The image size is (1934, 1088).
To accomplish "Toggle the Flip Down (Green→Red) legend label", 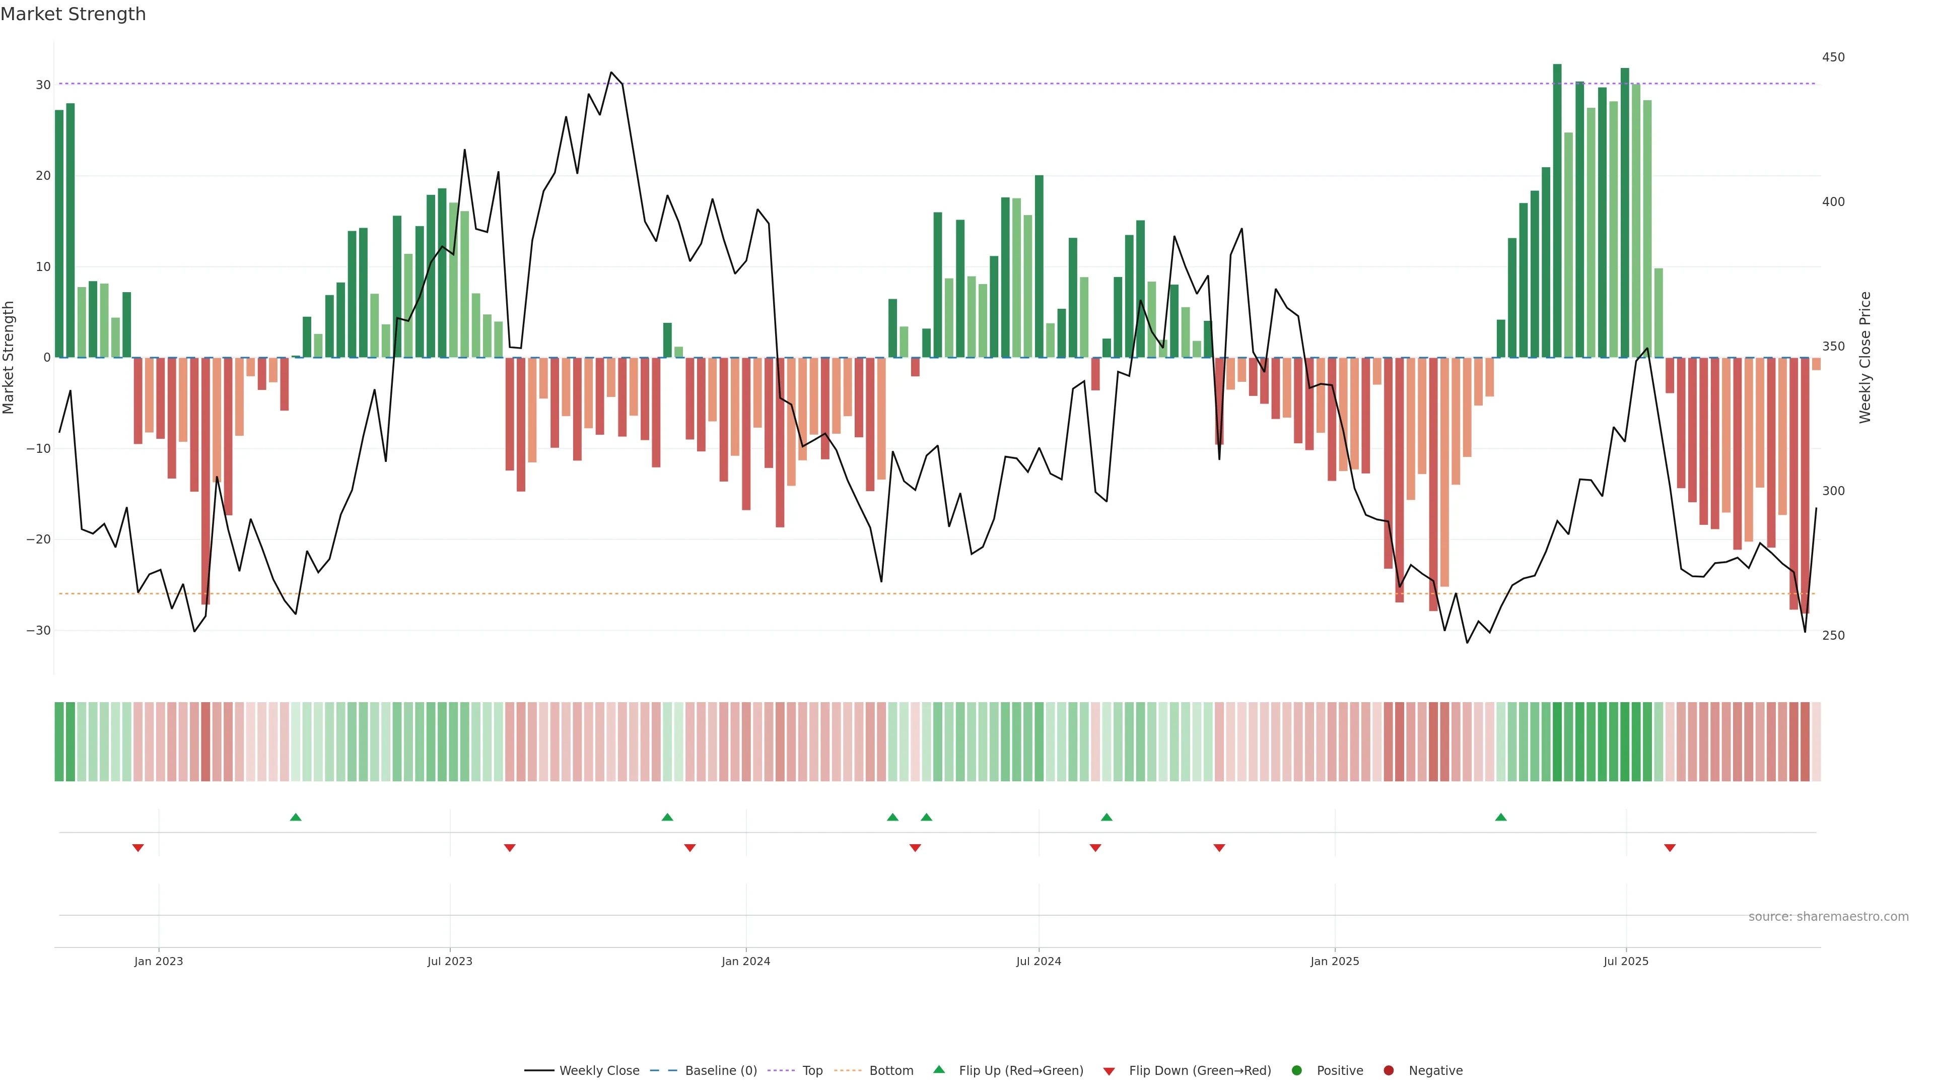I will tap(1200, 1070).
